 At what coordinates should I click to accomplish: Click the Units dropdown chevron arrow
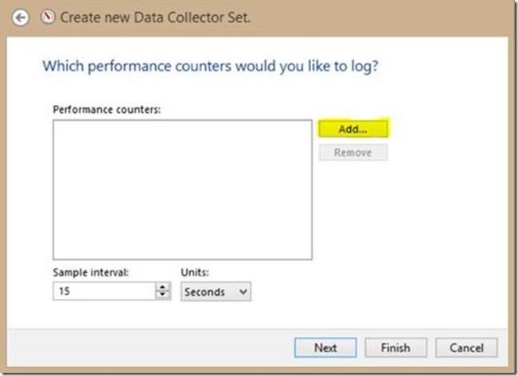point(243,292)
